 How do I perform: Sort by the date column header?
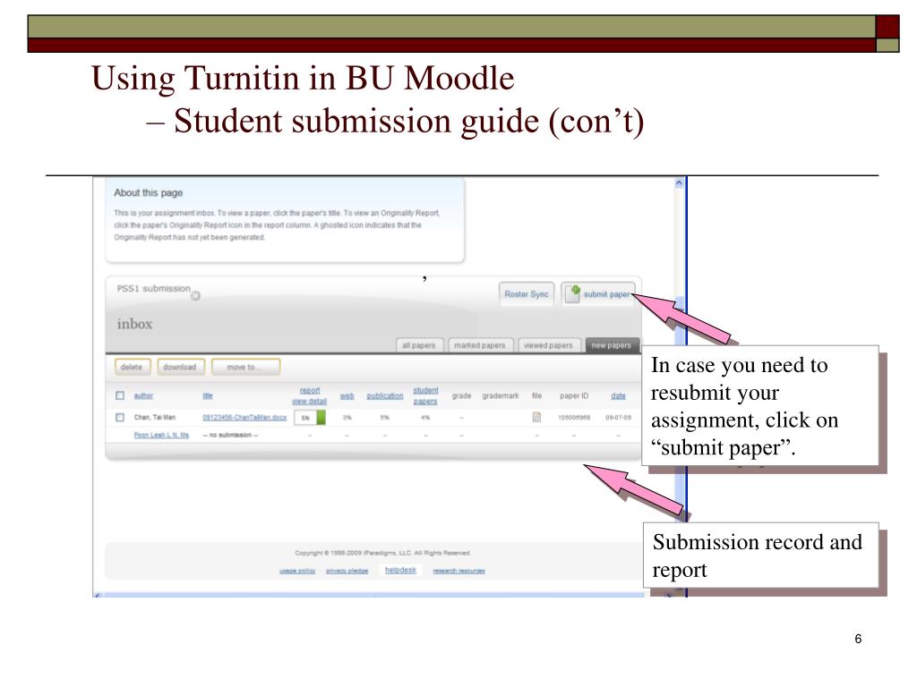618,395
